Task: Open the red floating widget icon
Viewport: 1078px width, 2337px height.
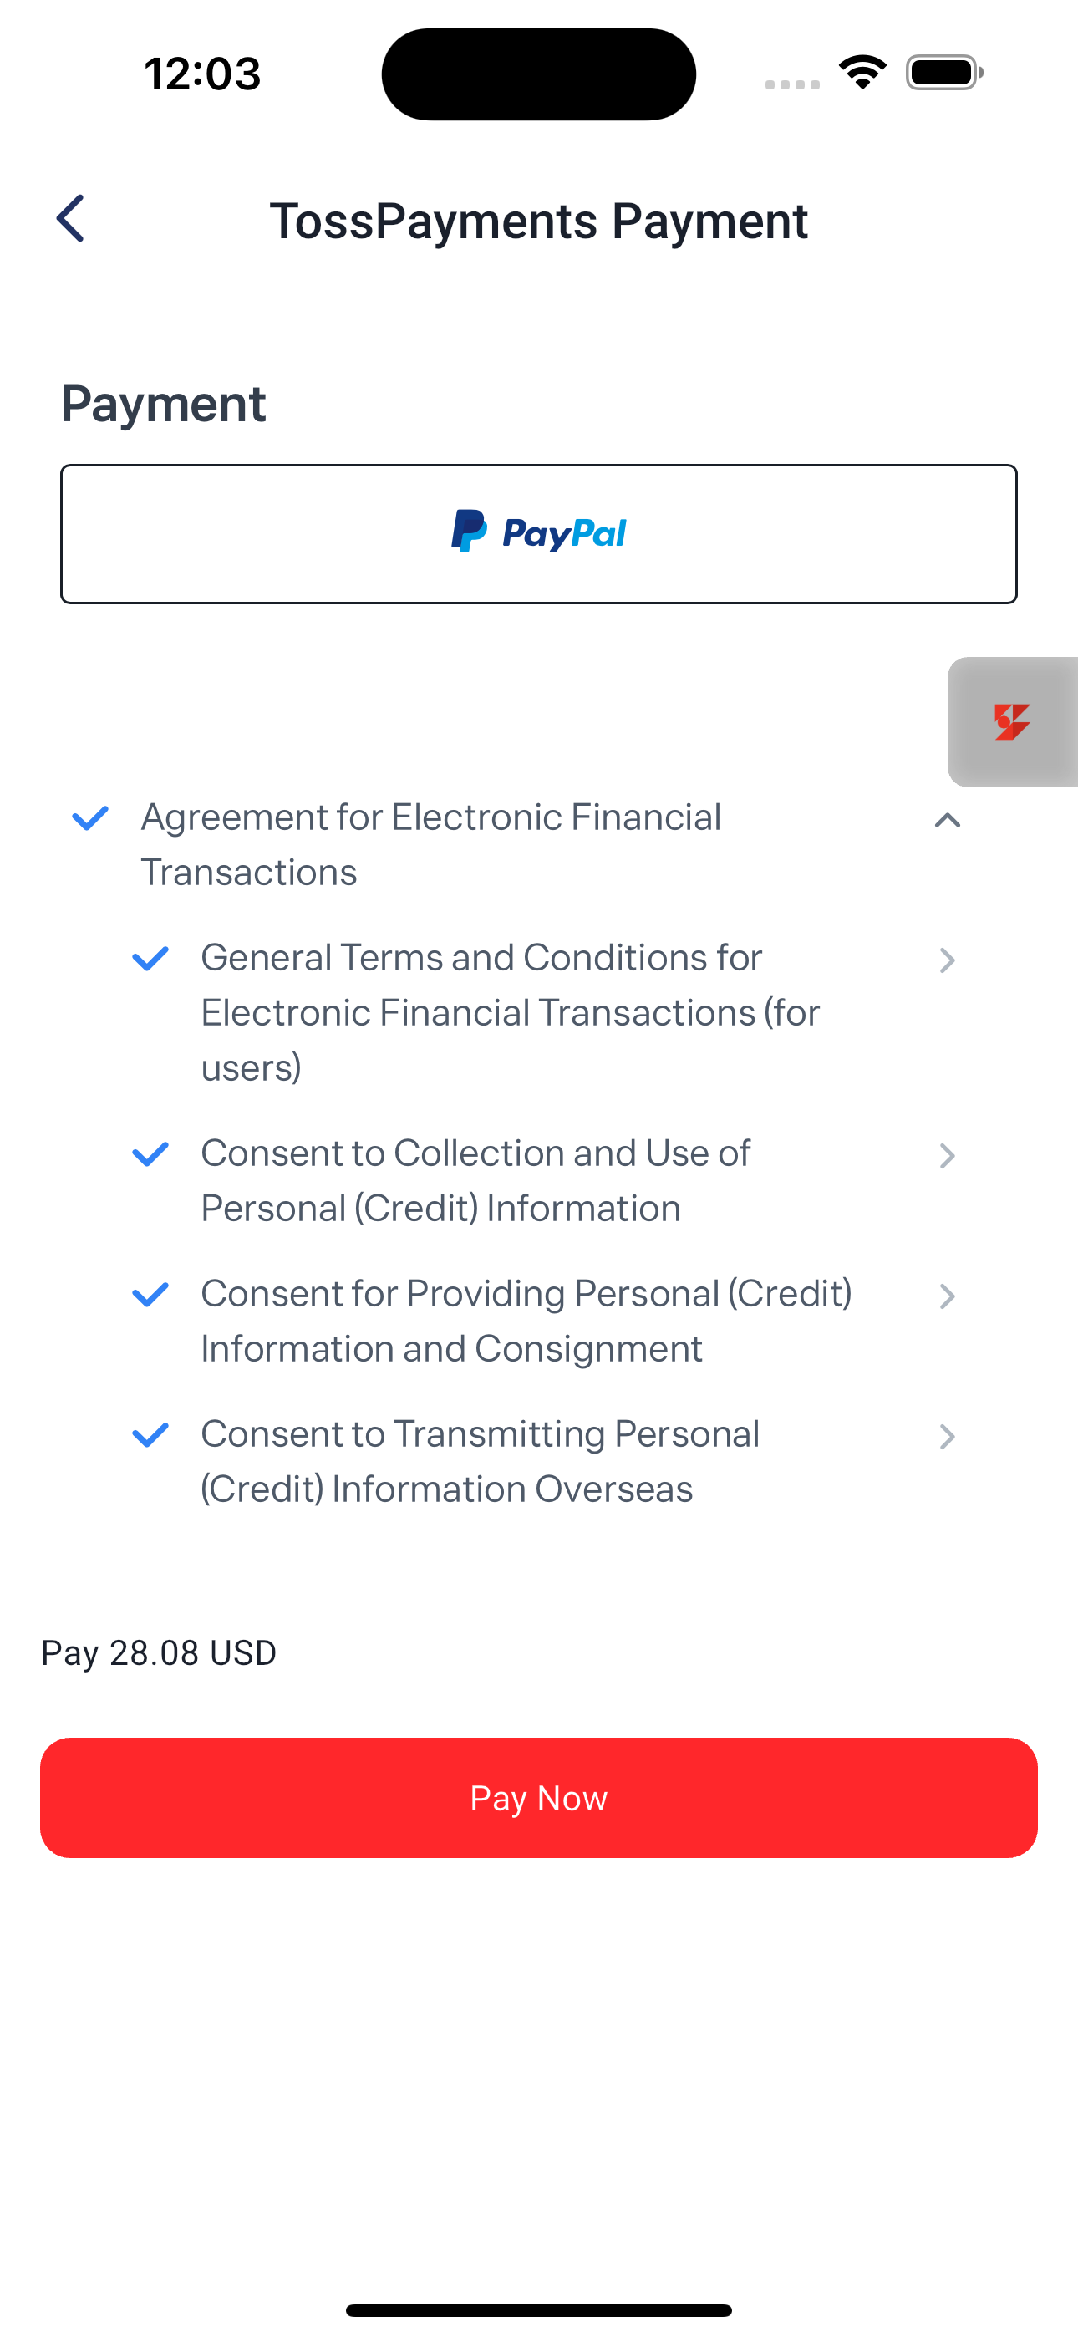Action: point(1012,722)
